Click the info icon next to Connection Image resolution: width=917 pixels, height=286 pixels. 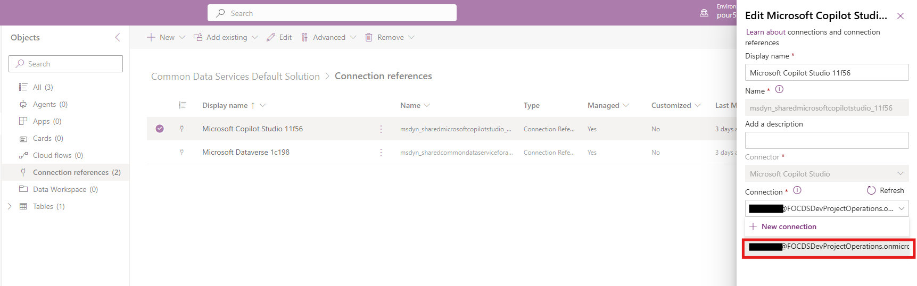click(797, 190)
